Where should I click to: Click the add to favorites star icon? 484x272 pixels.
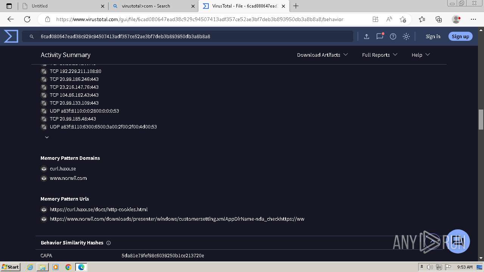tap(403, 19)
